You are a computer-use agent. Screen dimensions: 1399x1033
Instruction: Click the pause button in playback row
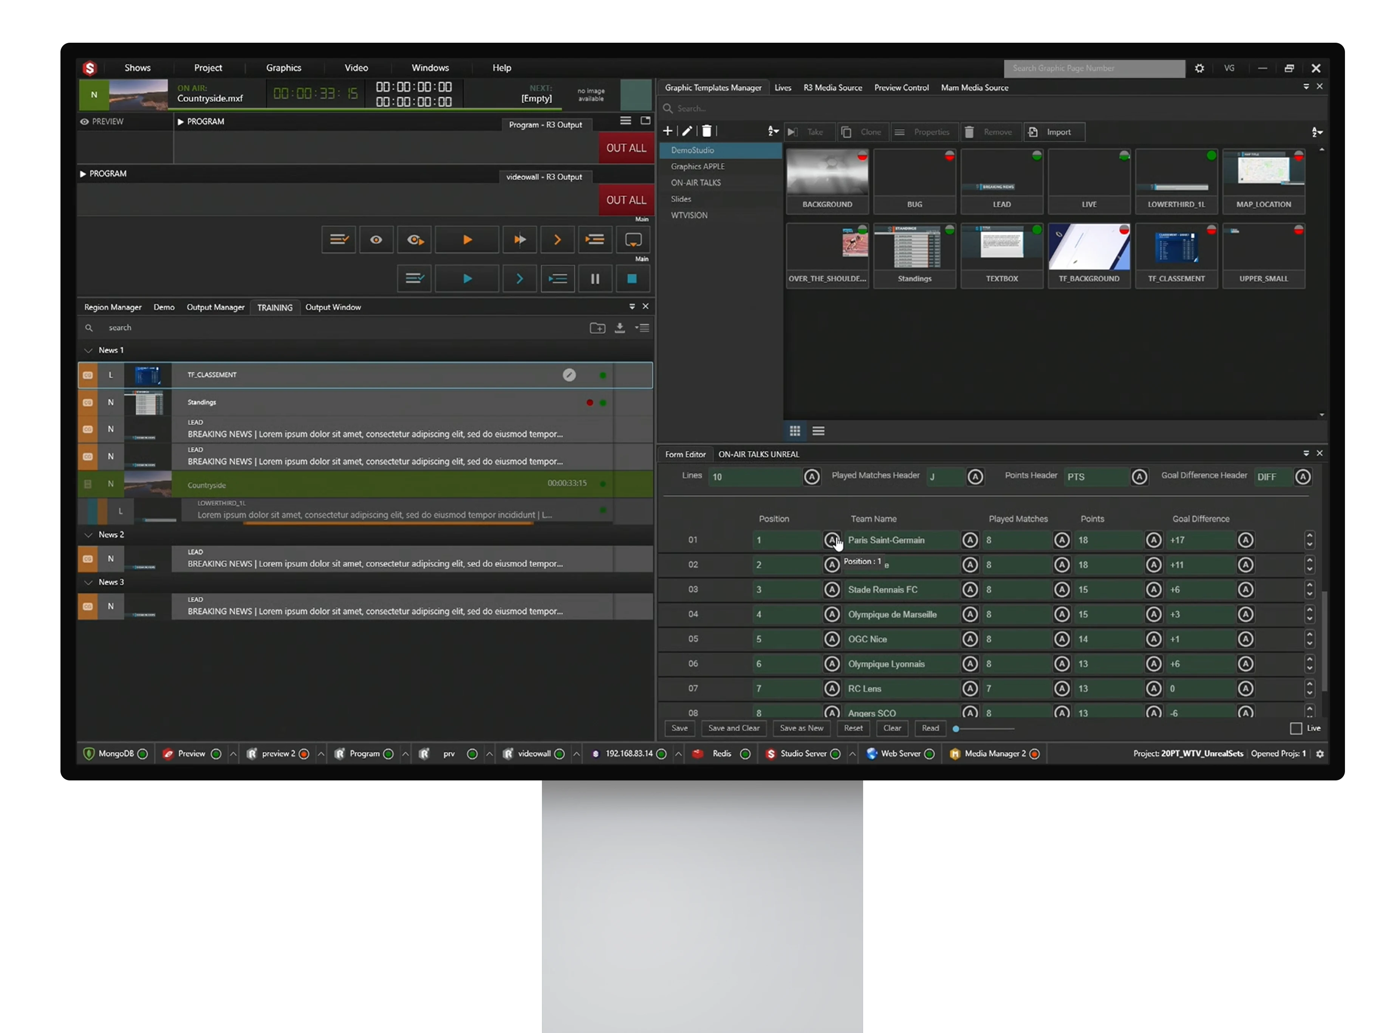(x=595, y=279)
